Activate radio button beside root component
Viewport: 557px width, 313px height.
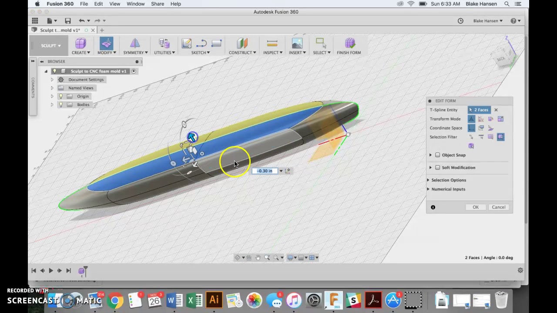(x=134, y=71)
